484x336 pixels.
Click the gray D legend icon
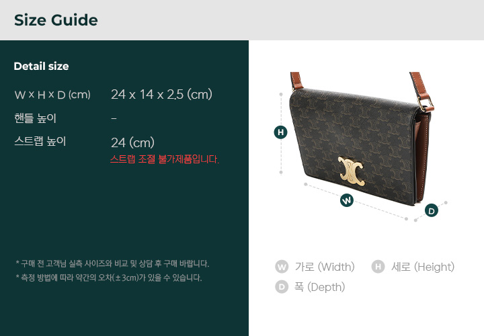pyautogui.click(x=282, y=287)
